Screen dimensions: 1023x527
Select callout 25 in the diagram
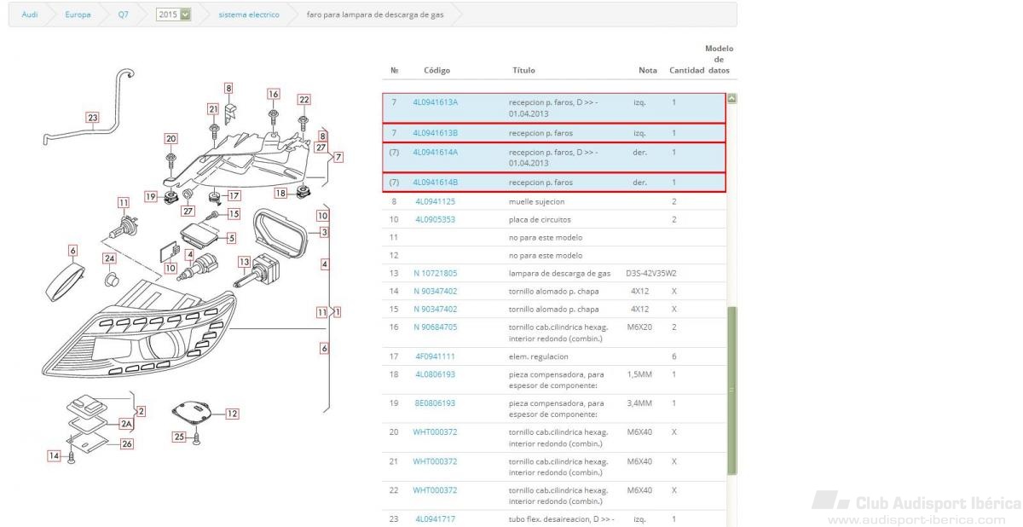(179, 437)
